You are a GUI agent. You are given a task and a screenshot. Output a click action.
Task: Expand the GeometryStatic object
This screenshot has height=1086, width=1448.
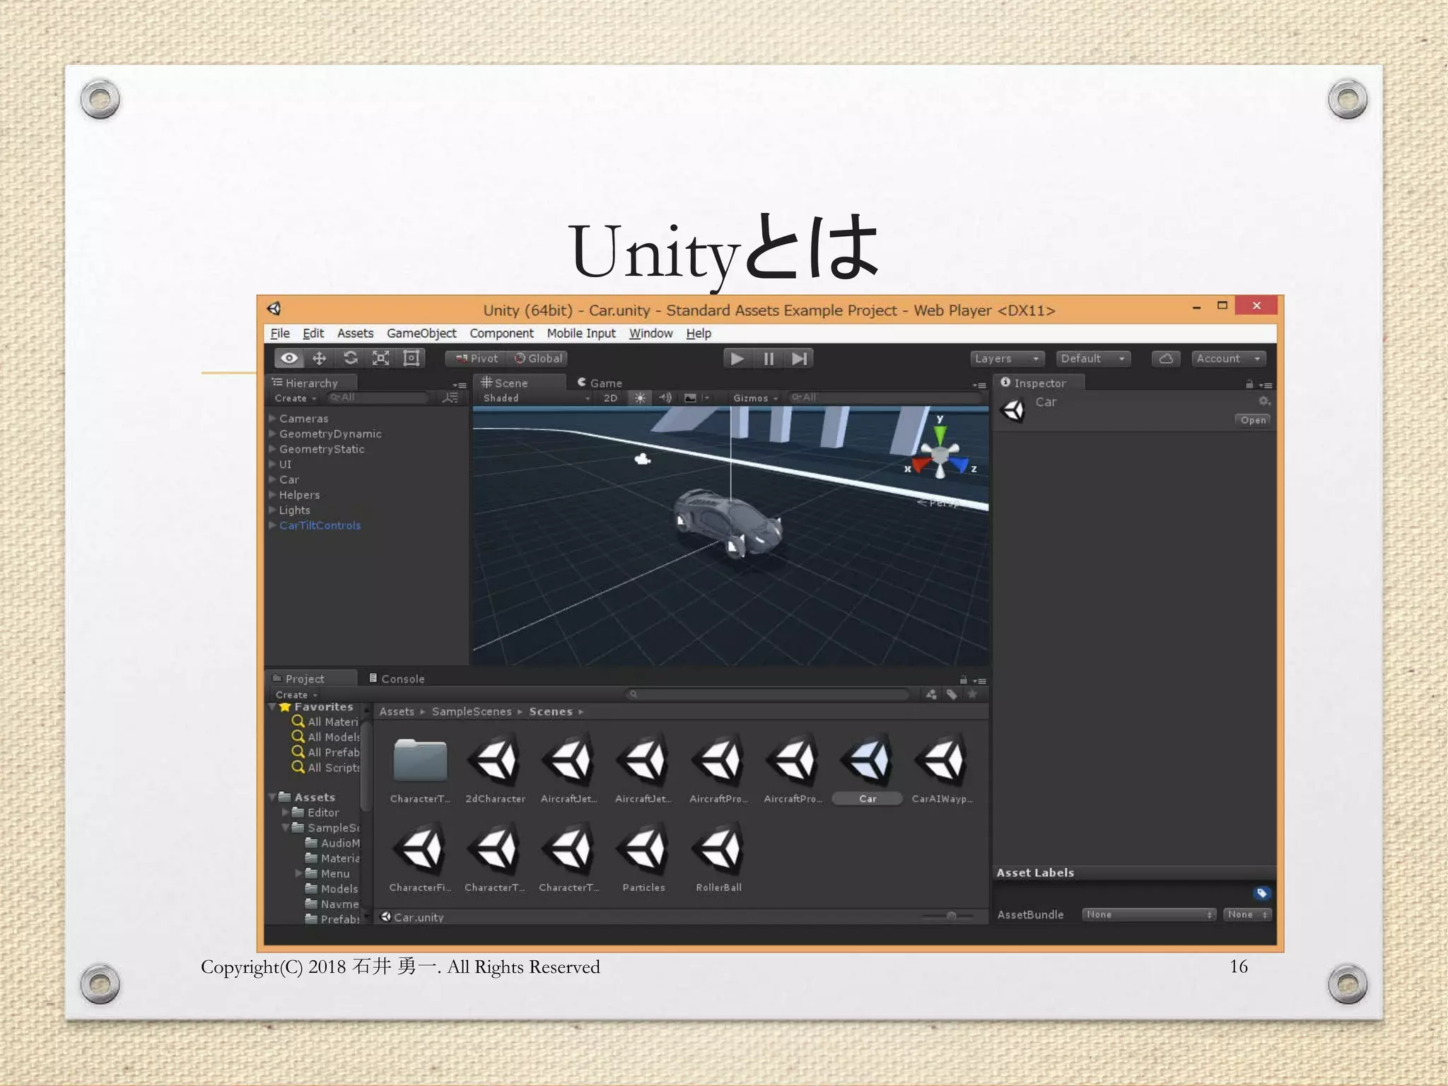tap(272, 449)
